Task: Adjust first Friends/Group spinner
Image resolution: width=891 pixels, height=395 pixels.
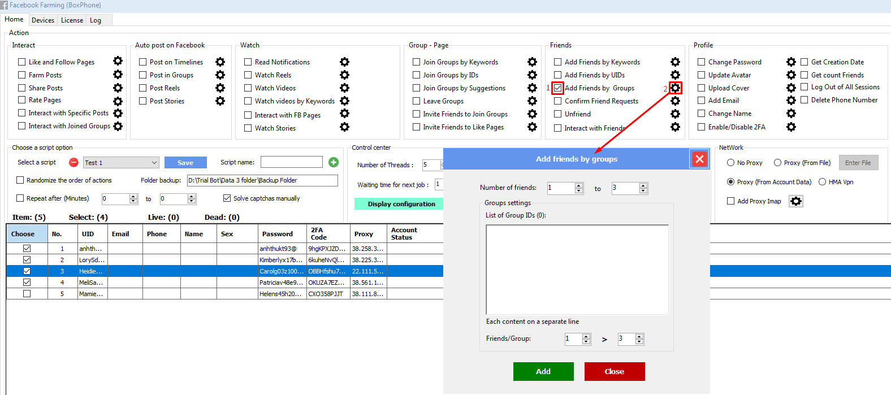Action: (x=586, y=339)
